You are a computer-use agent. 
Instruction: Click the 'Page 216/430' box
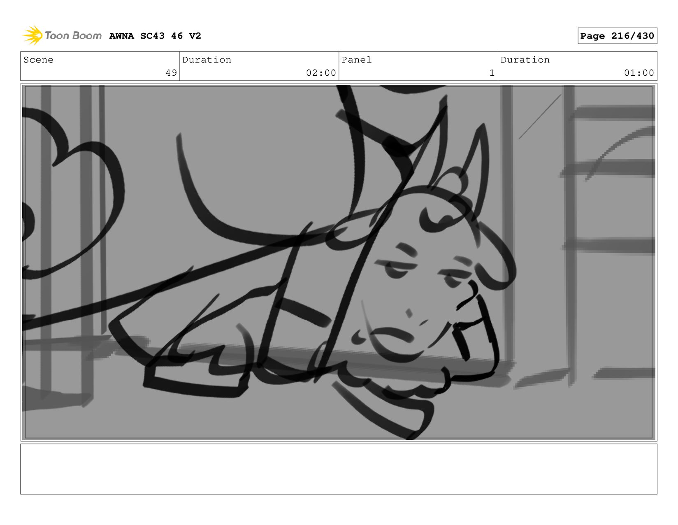click(617, 36)
